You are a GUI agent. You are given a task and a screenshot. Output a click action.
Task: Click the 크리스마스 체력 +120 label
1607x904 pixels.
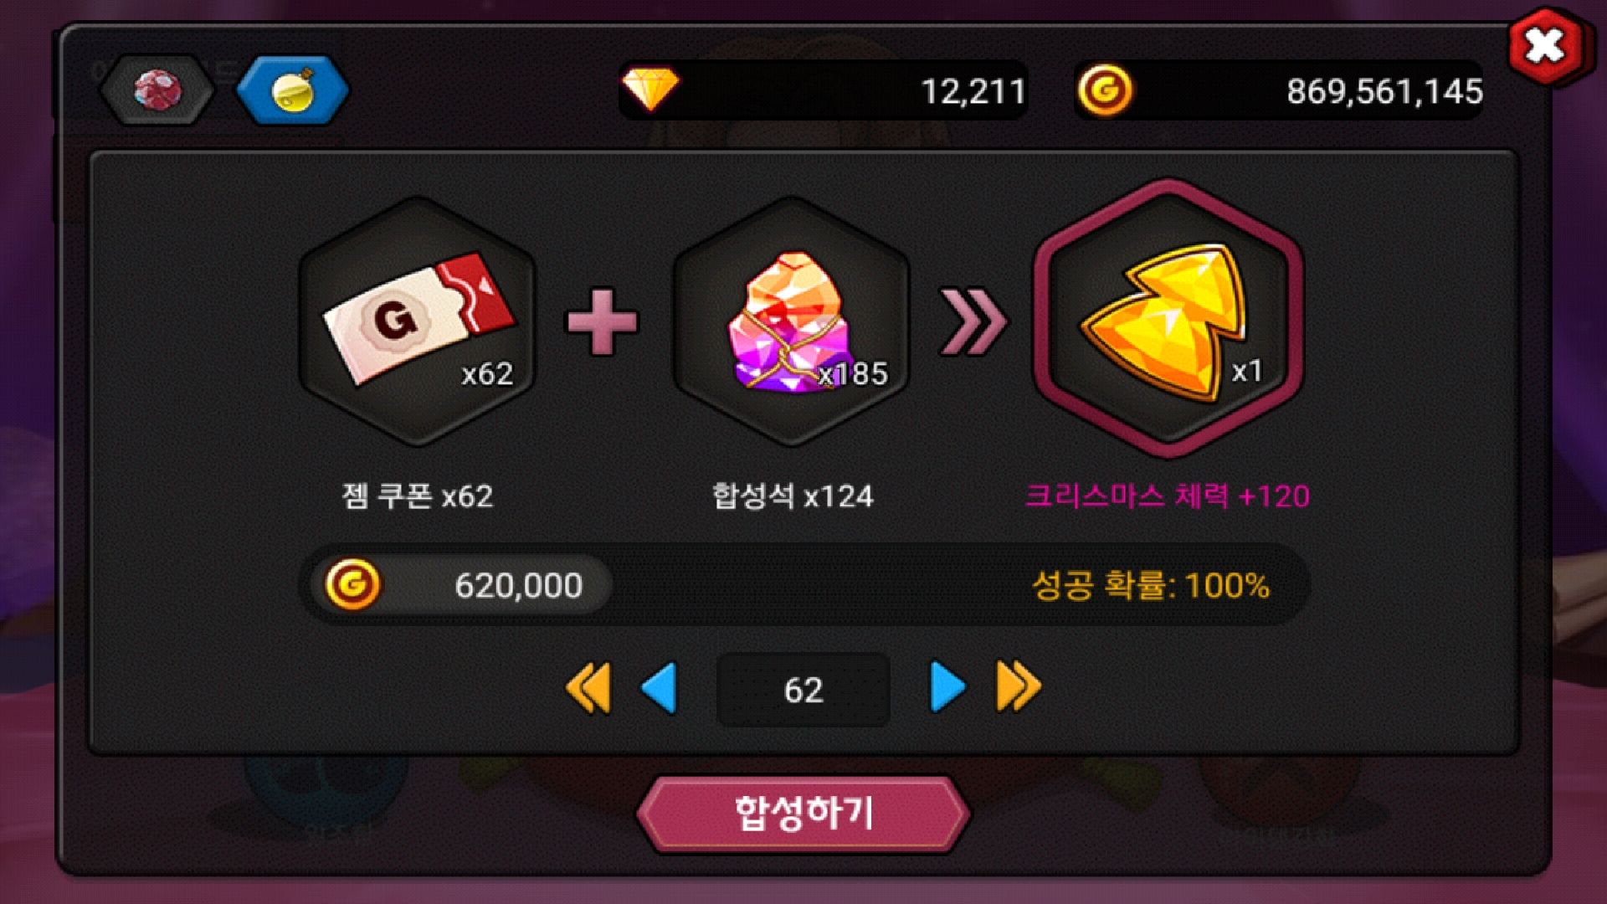click(1168, 496)
